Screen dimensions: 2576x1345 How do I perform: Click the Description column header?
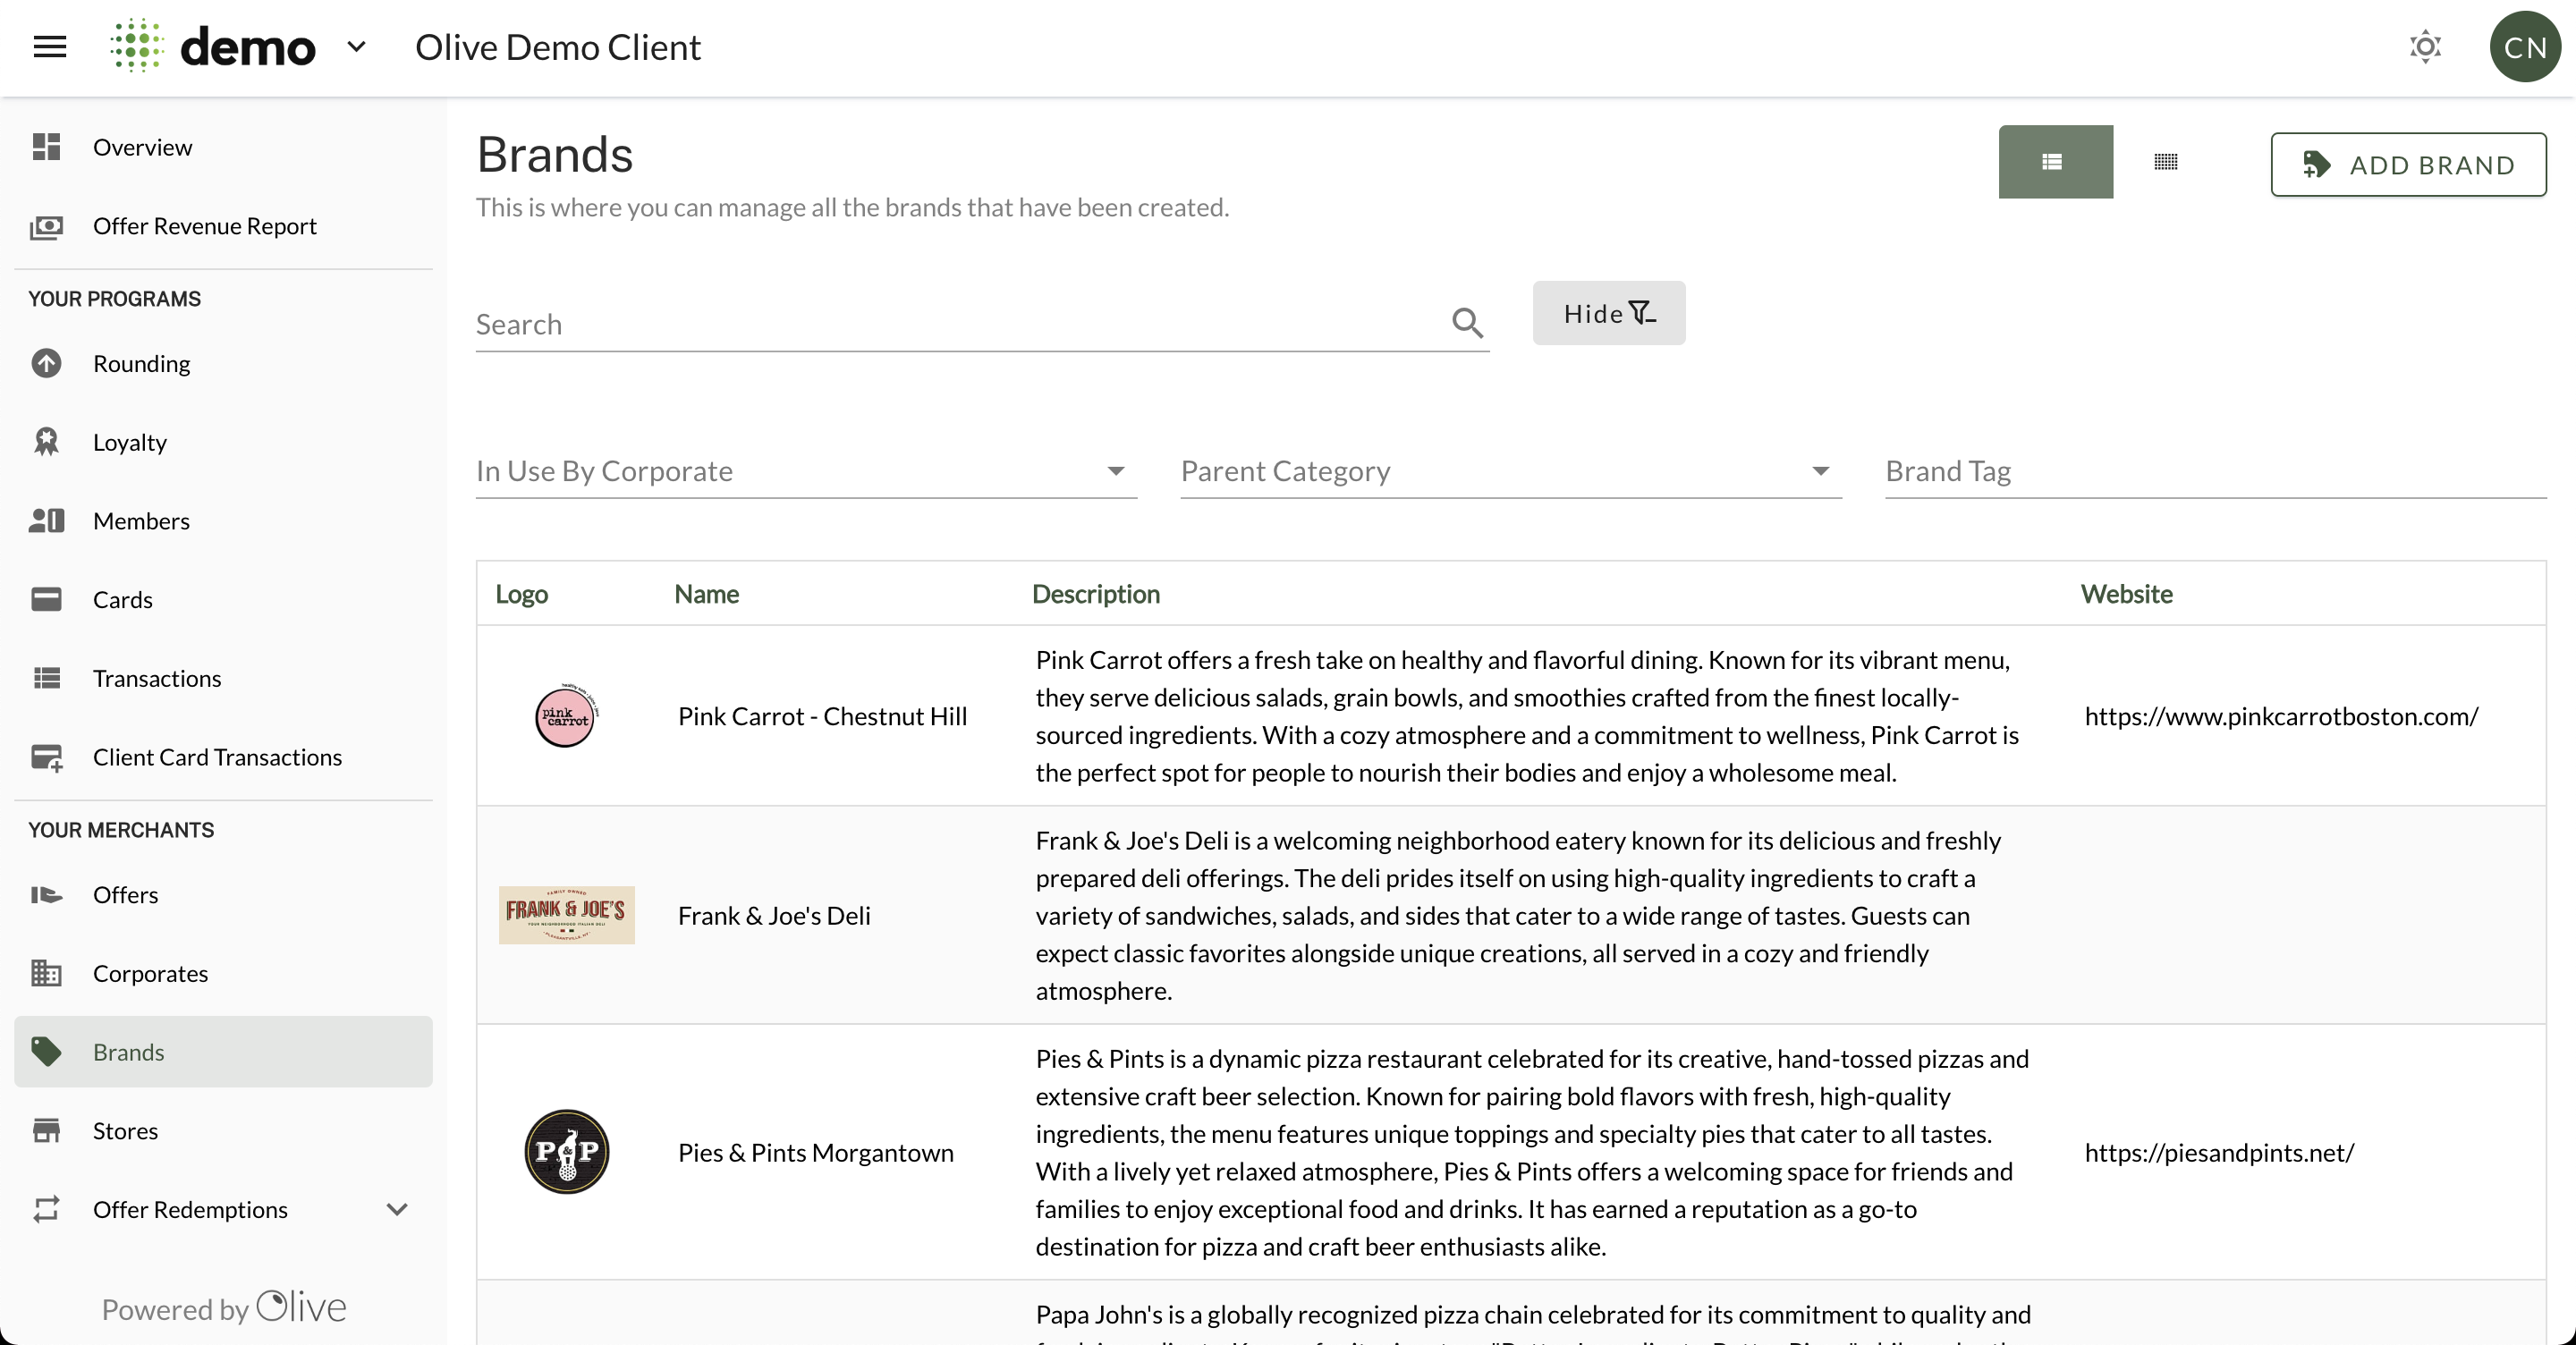click(x=1095, y=594)
